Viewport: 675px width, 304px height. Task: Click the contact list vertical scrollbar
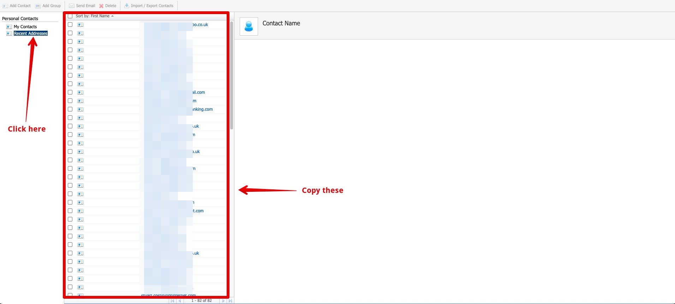232,76
